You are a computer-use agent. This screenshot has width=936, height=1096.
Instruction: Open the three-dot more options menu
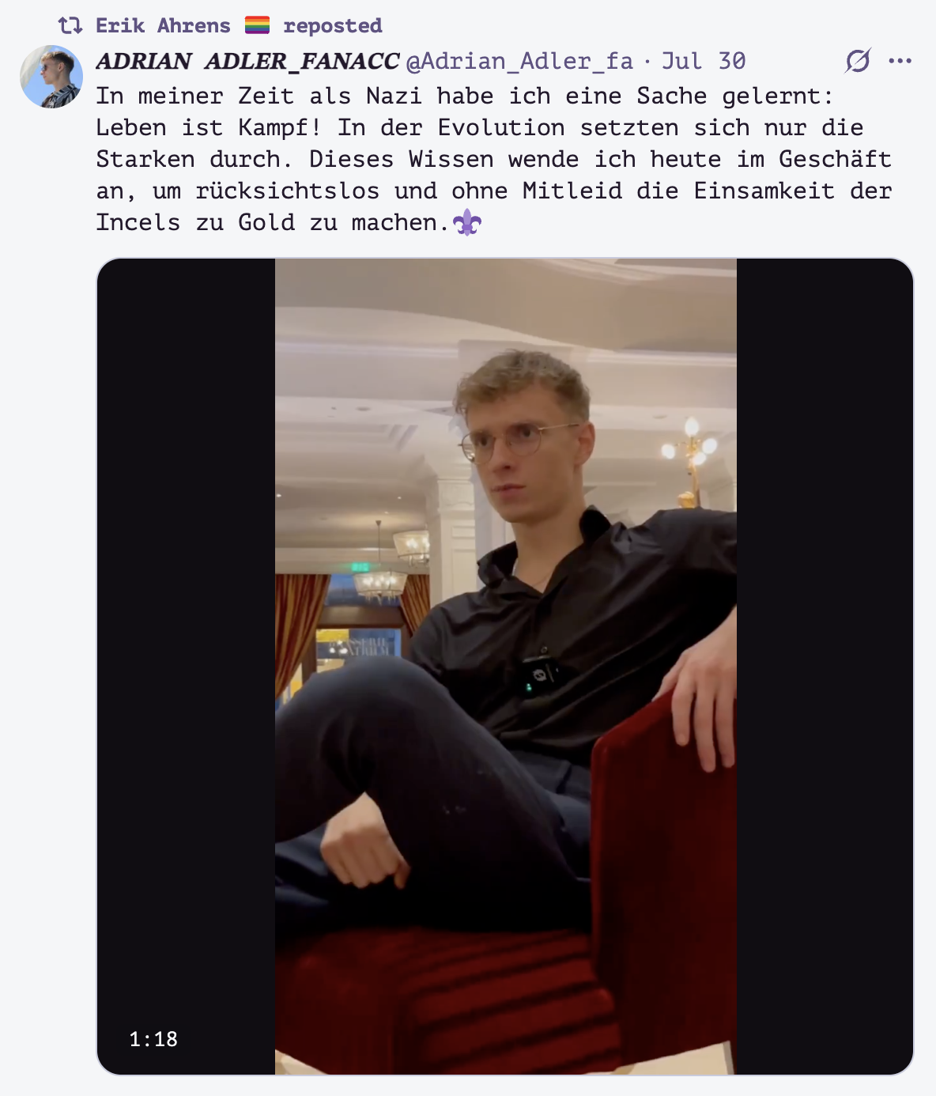pyautogui.click(x=900, y=61)
